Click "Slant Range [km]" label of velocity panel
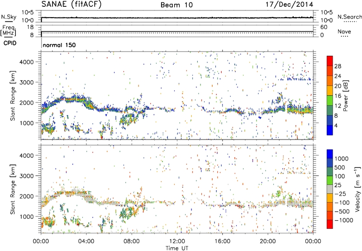The image size is (362, 251). (13, 189)
